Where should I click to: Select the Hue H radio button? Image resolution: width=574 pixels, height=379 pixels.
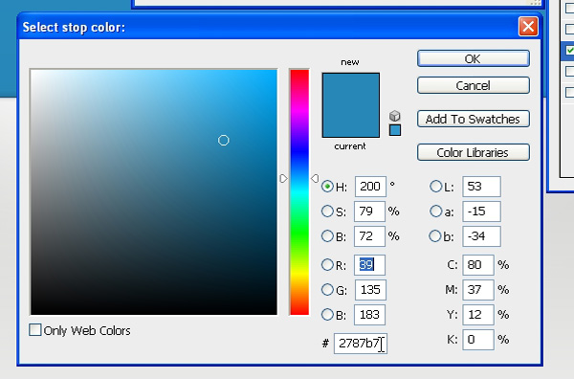point(327,187)
